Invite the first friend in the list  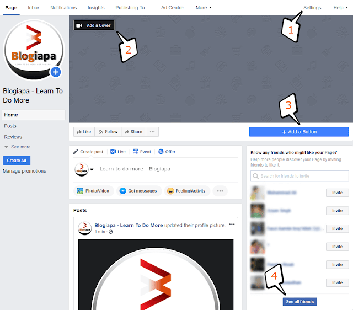(337, 193)
